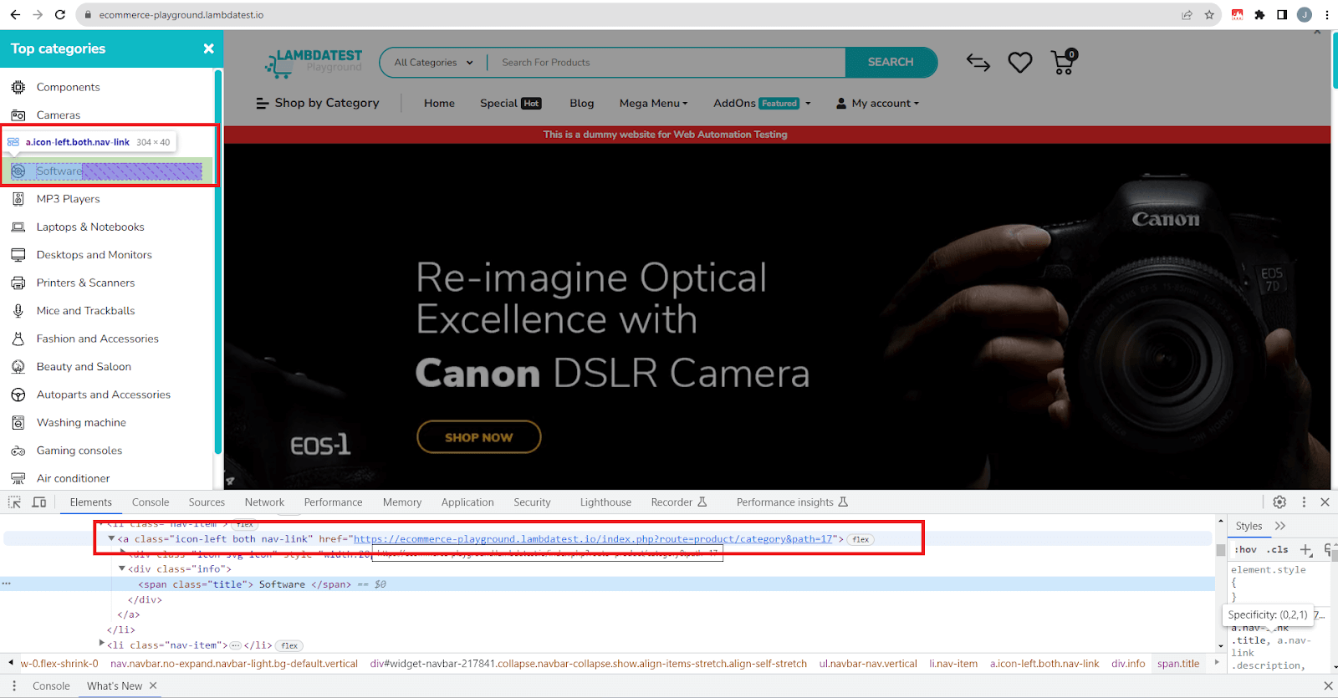Click the Beauty and Saloon icon
The width and height of the screenshot is (1338, 698).
point(18,367)
